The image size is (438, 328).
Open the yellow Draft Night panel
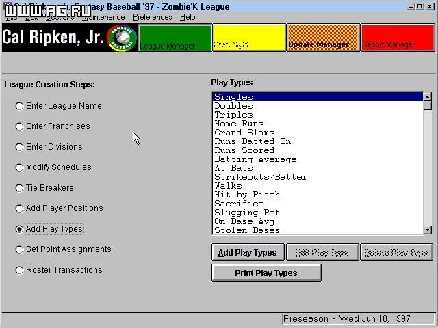pos(249,38)
